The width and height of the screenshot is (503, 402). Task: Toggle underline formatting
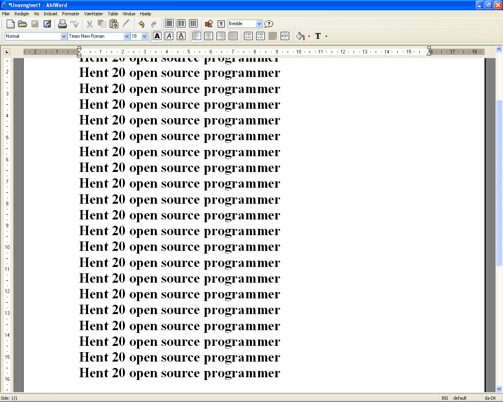click(x=181, y=36)
